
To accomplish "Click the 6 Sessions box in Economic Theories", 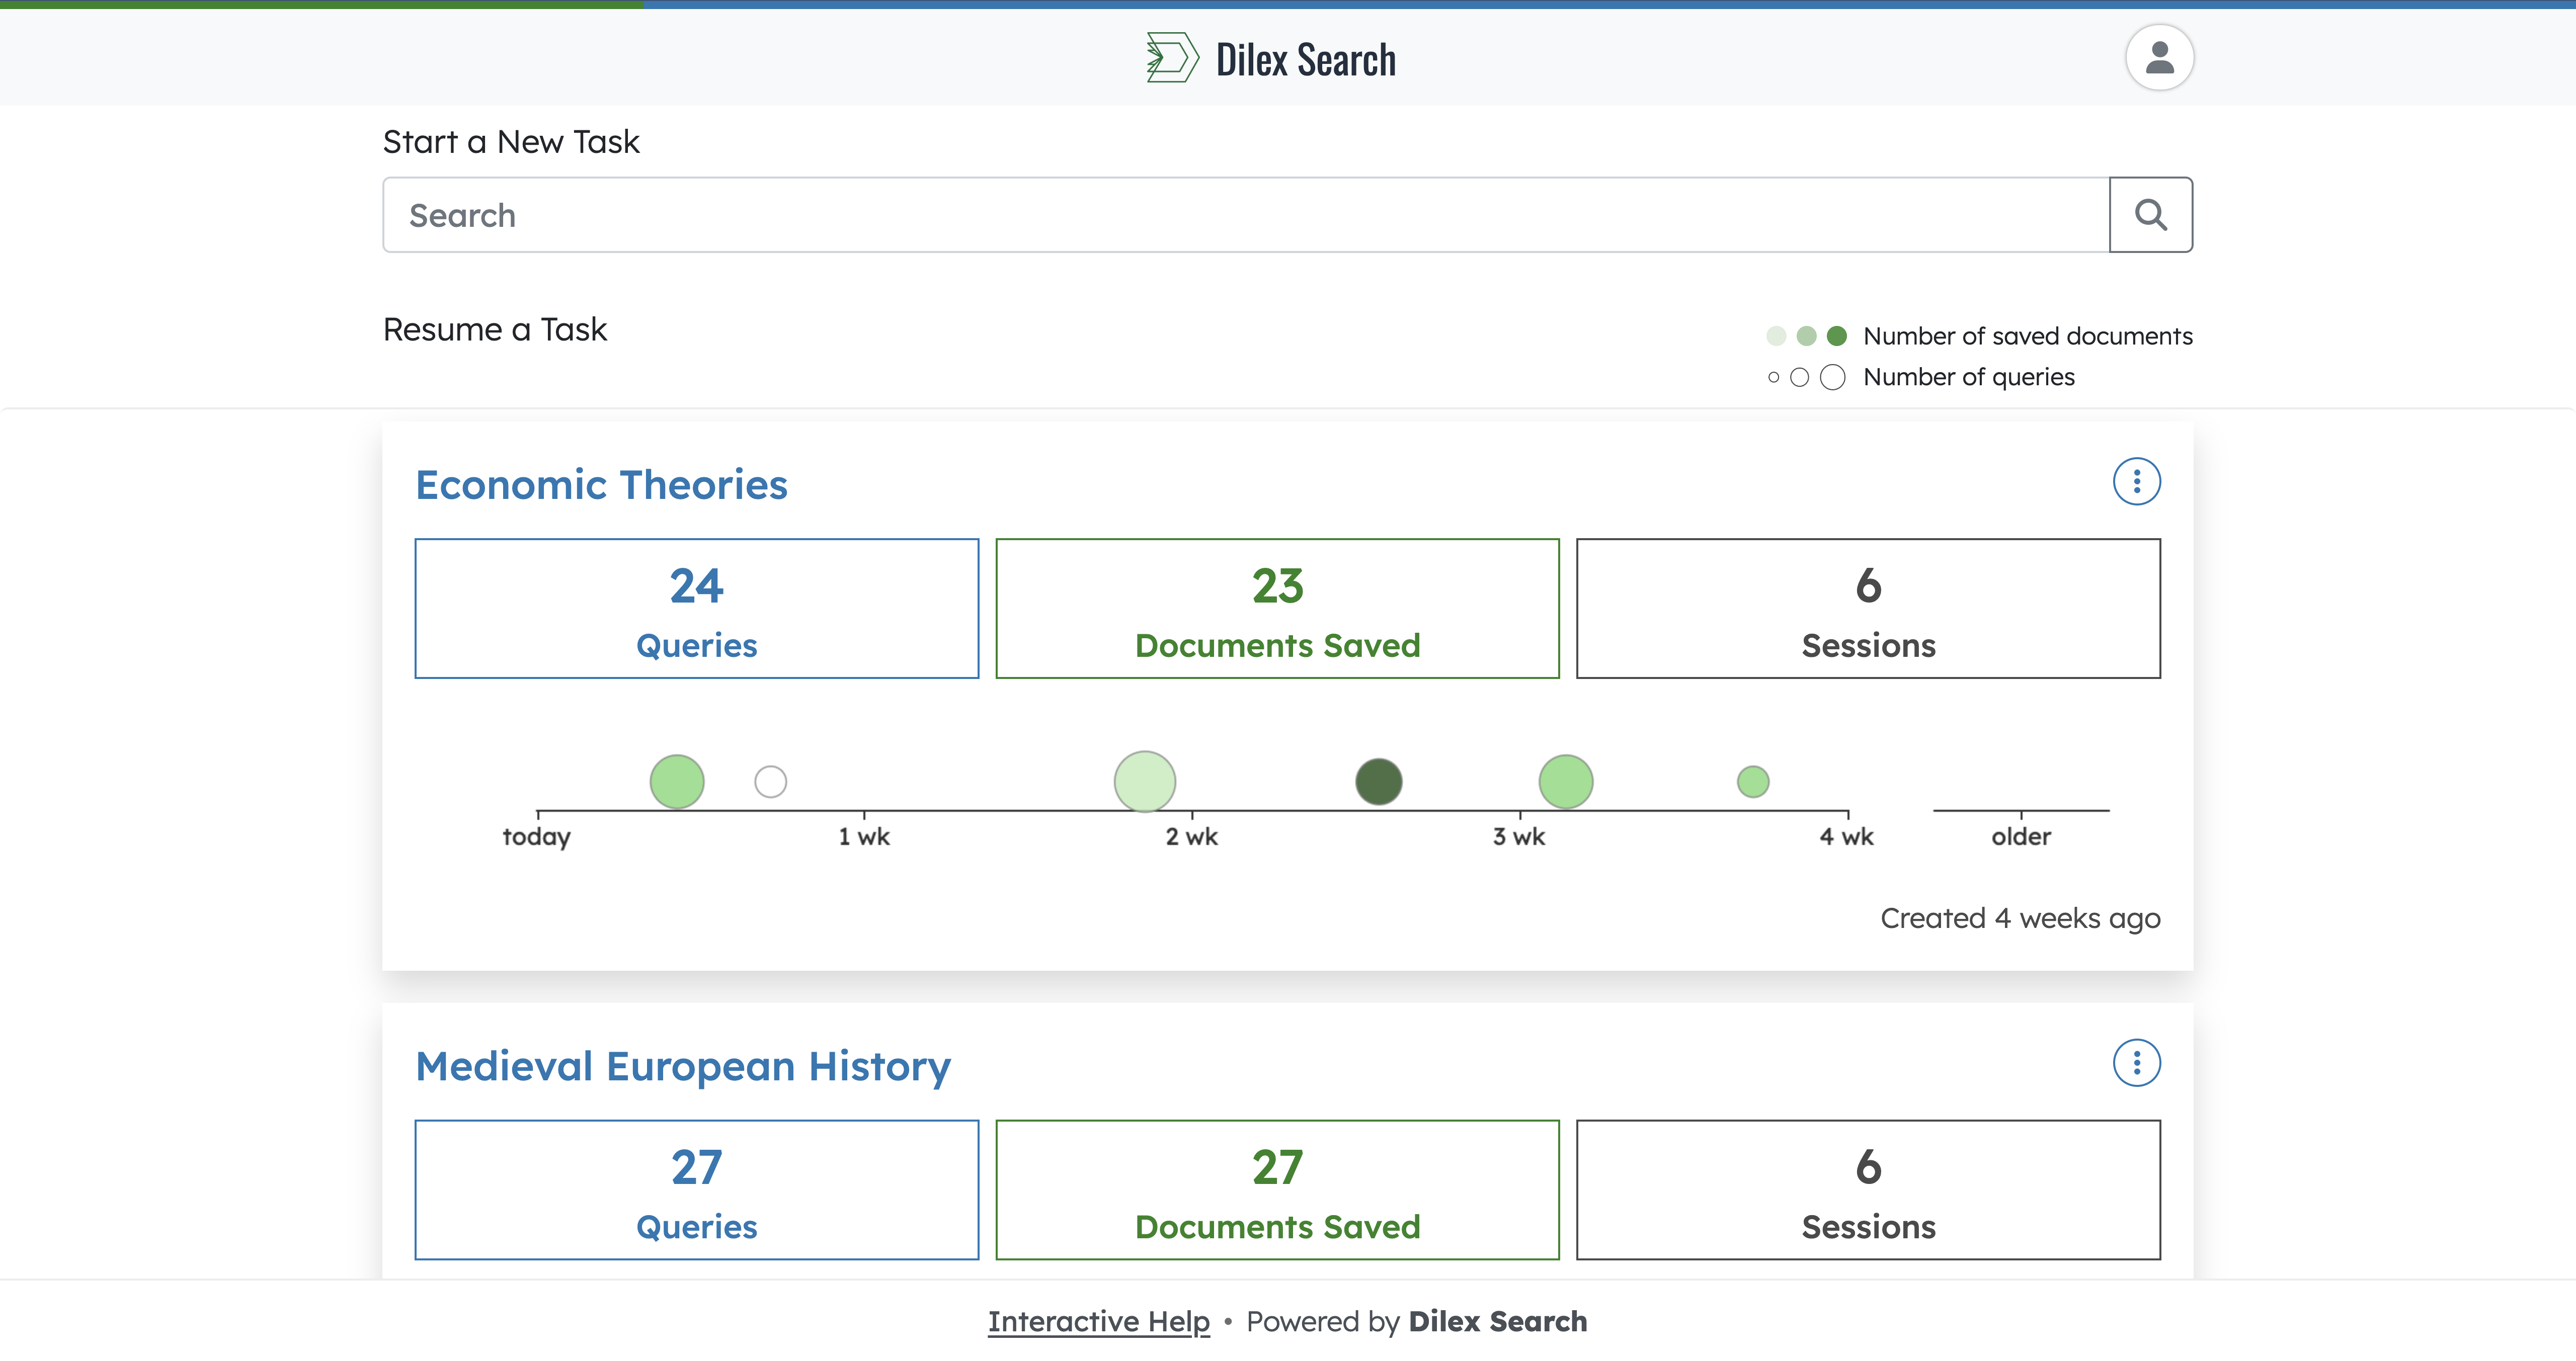I will click(1867, 609).
